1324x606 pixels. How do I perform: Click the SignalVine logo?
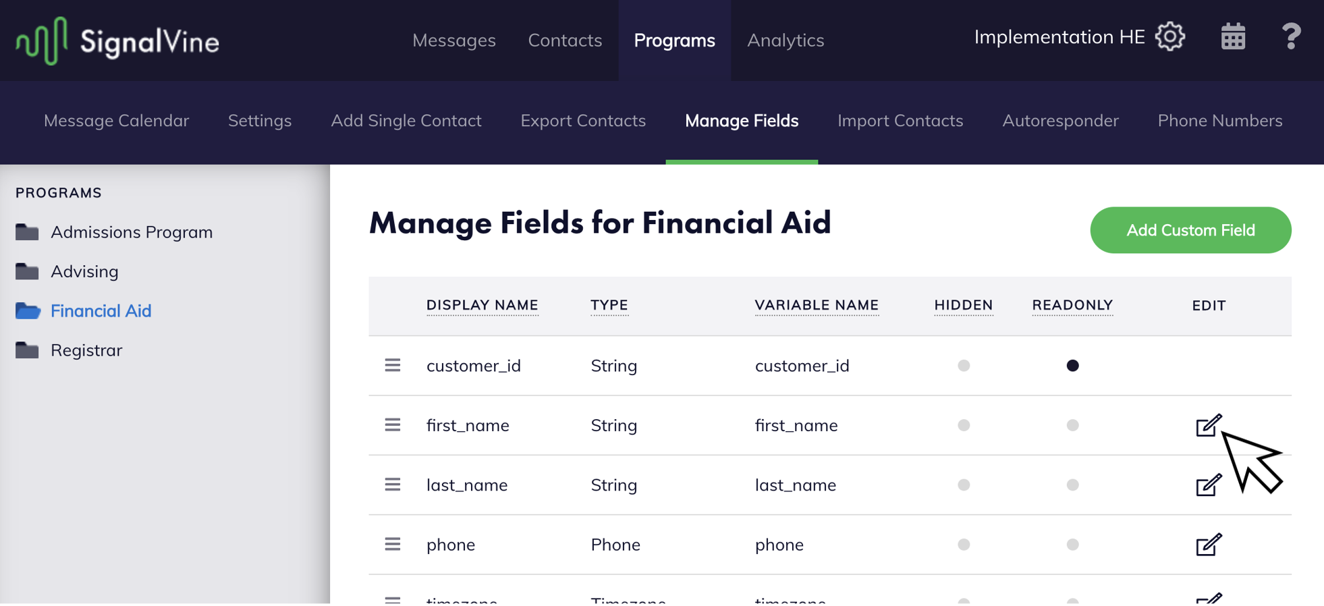tap(116, 40)
